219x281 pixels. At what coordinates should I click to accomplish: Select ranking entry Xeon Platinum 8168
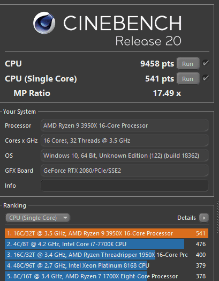[x=107, y=265]
